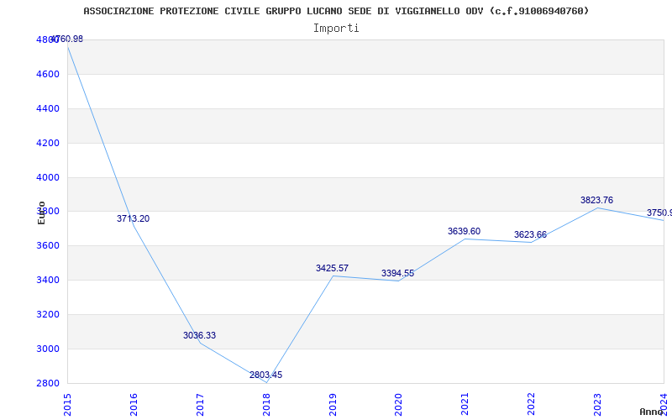Click the data label 4760.98 at top
The image size is (672, 420).
(x=67, y=39)
